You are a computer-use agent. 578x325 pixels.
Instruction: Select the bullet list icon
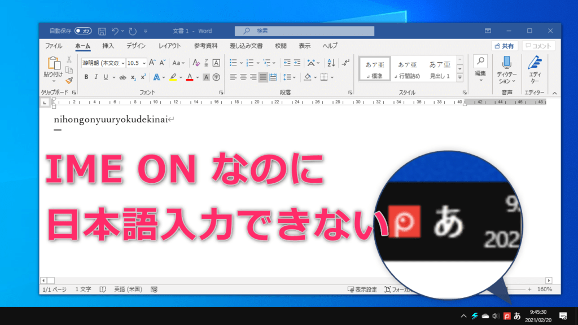click(x=233, y=63)
